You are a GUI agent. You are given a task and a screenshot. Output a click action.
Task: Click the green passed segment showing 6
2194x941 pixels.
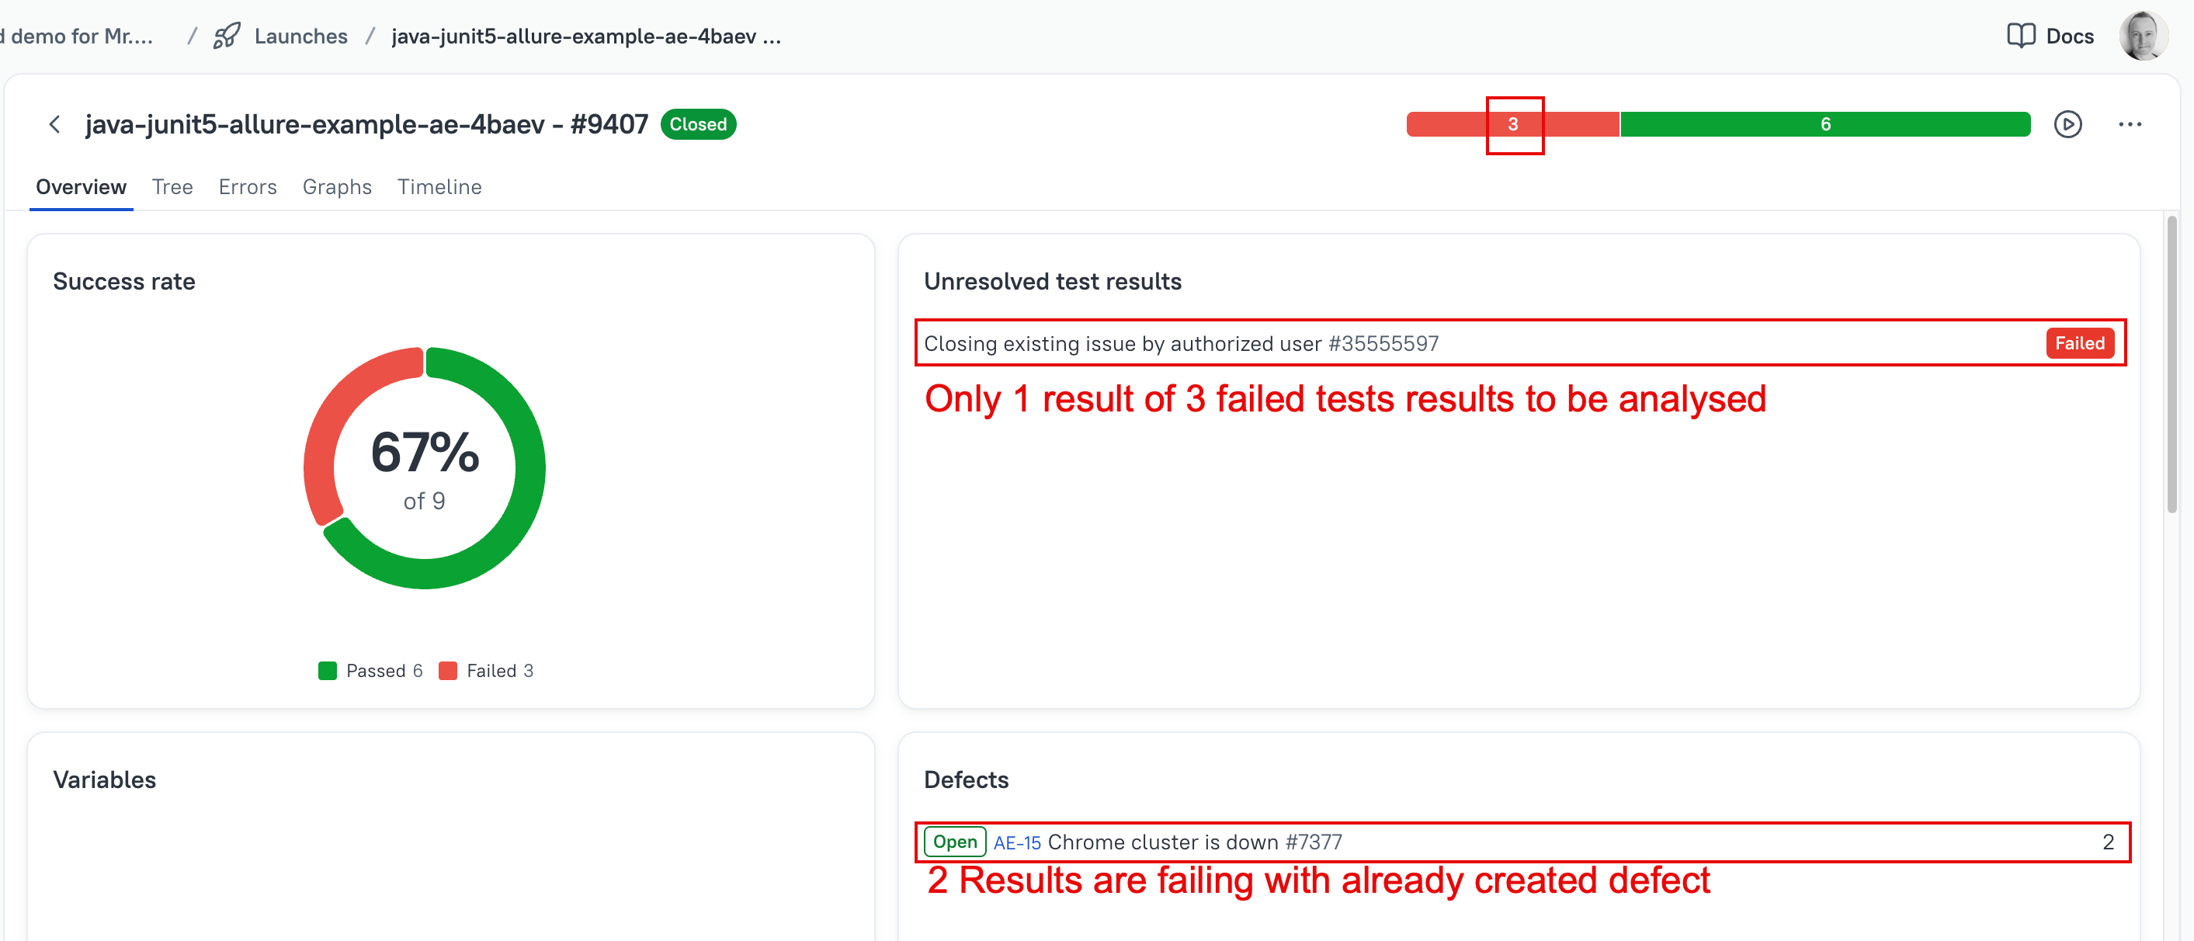(x=1824, y=124)
